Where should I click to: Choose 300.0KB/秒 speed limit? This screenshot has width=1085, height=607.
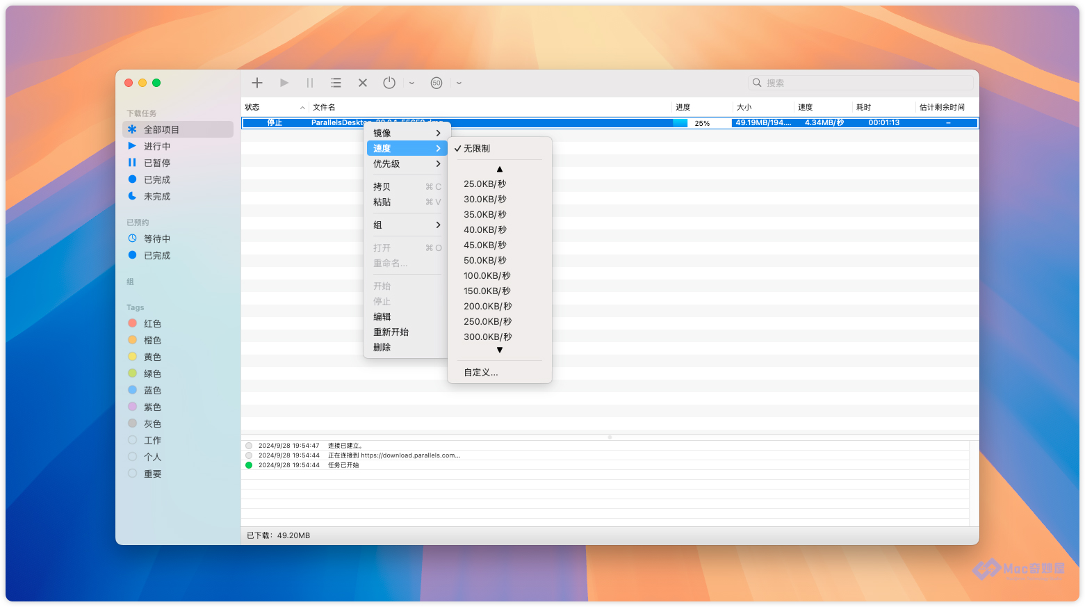(487, 337)
